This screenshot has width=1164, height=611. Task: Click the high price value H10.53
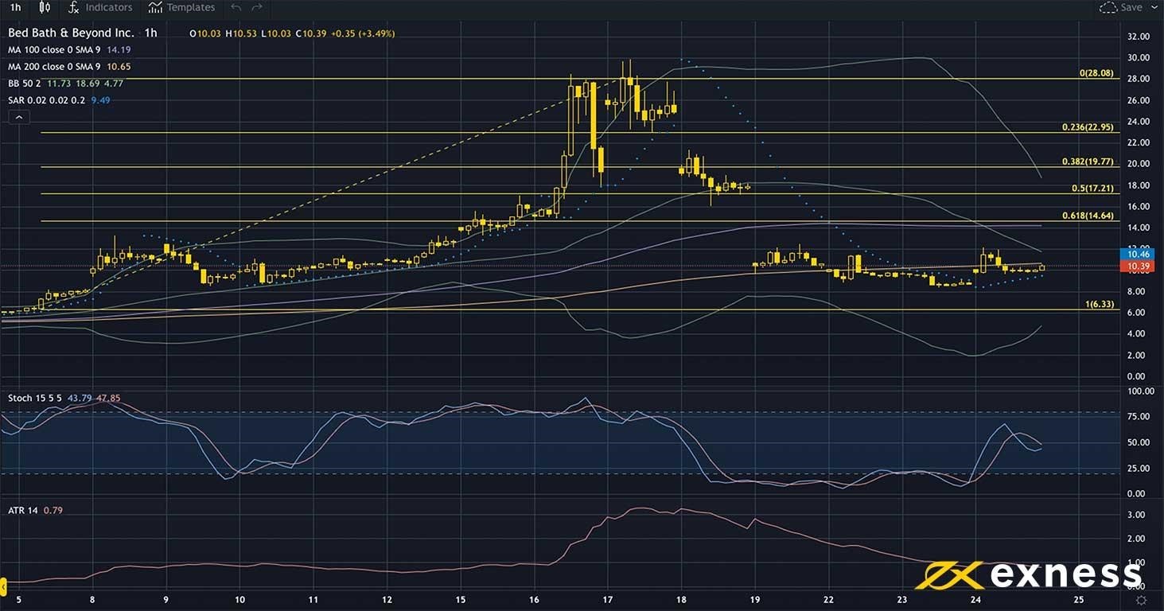[x=240, y=33]
